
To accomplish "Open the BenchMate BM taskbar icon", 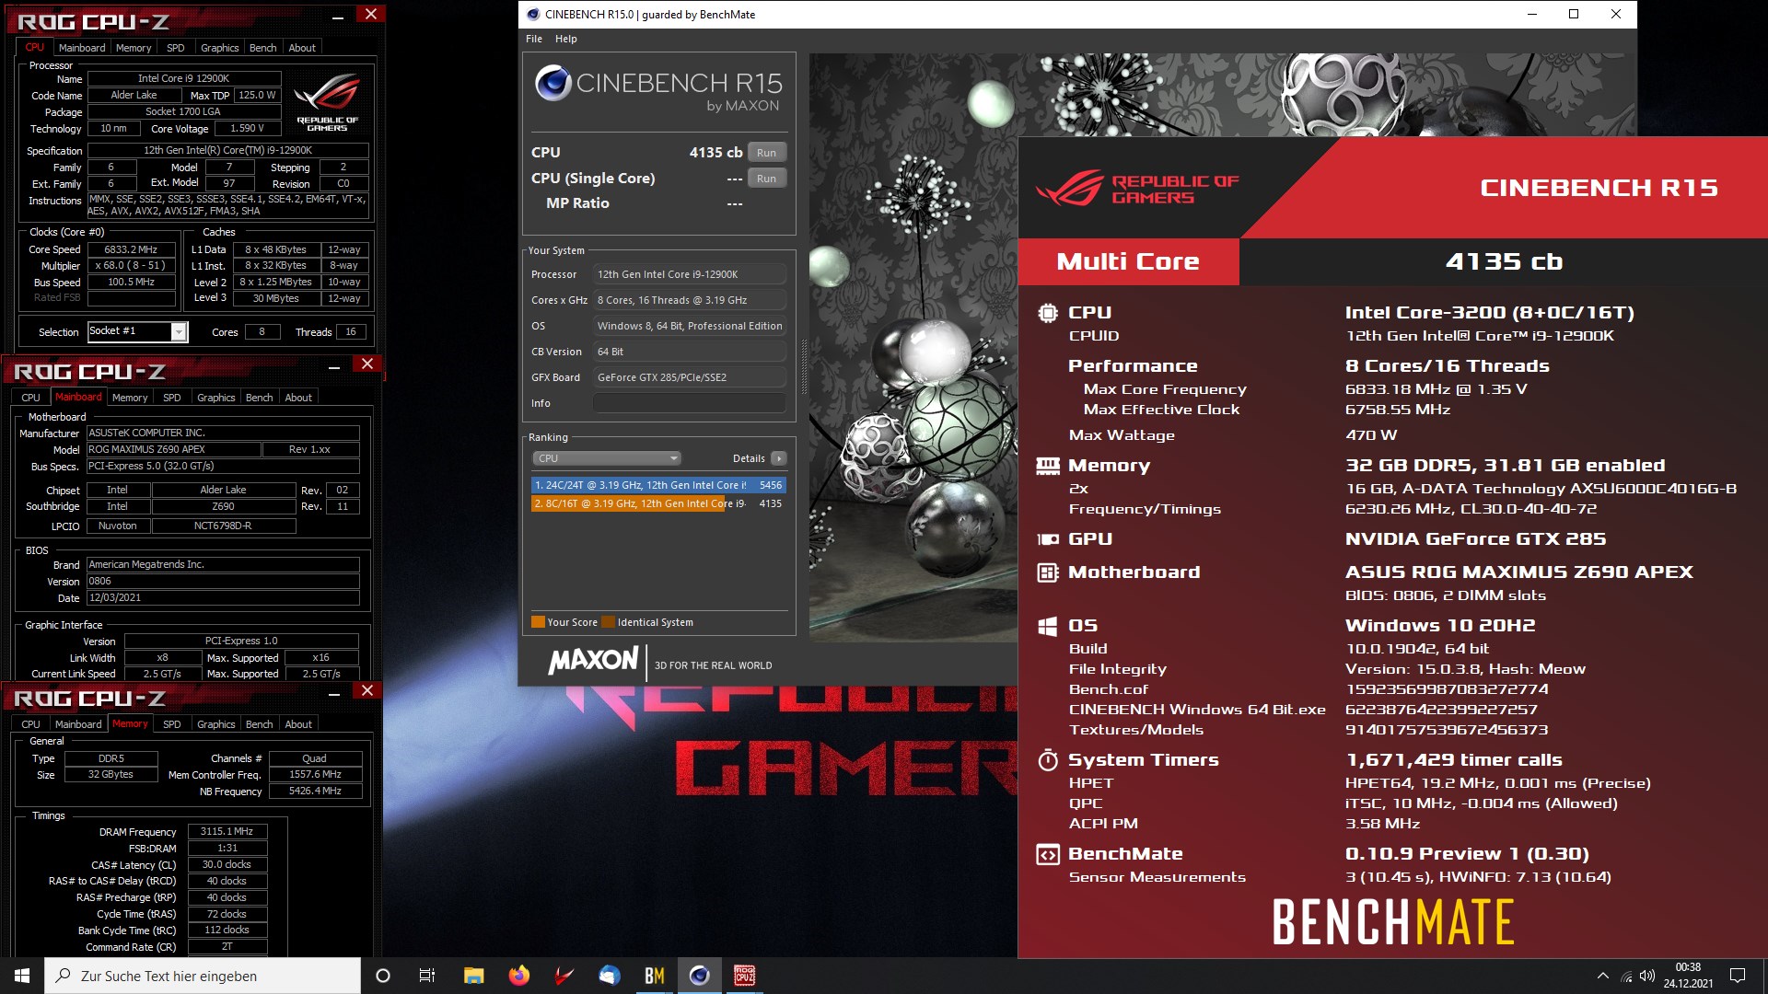I will (x=655, y=976).
